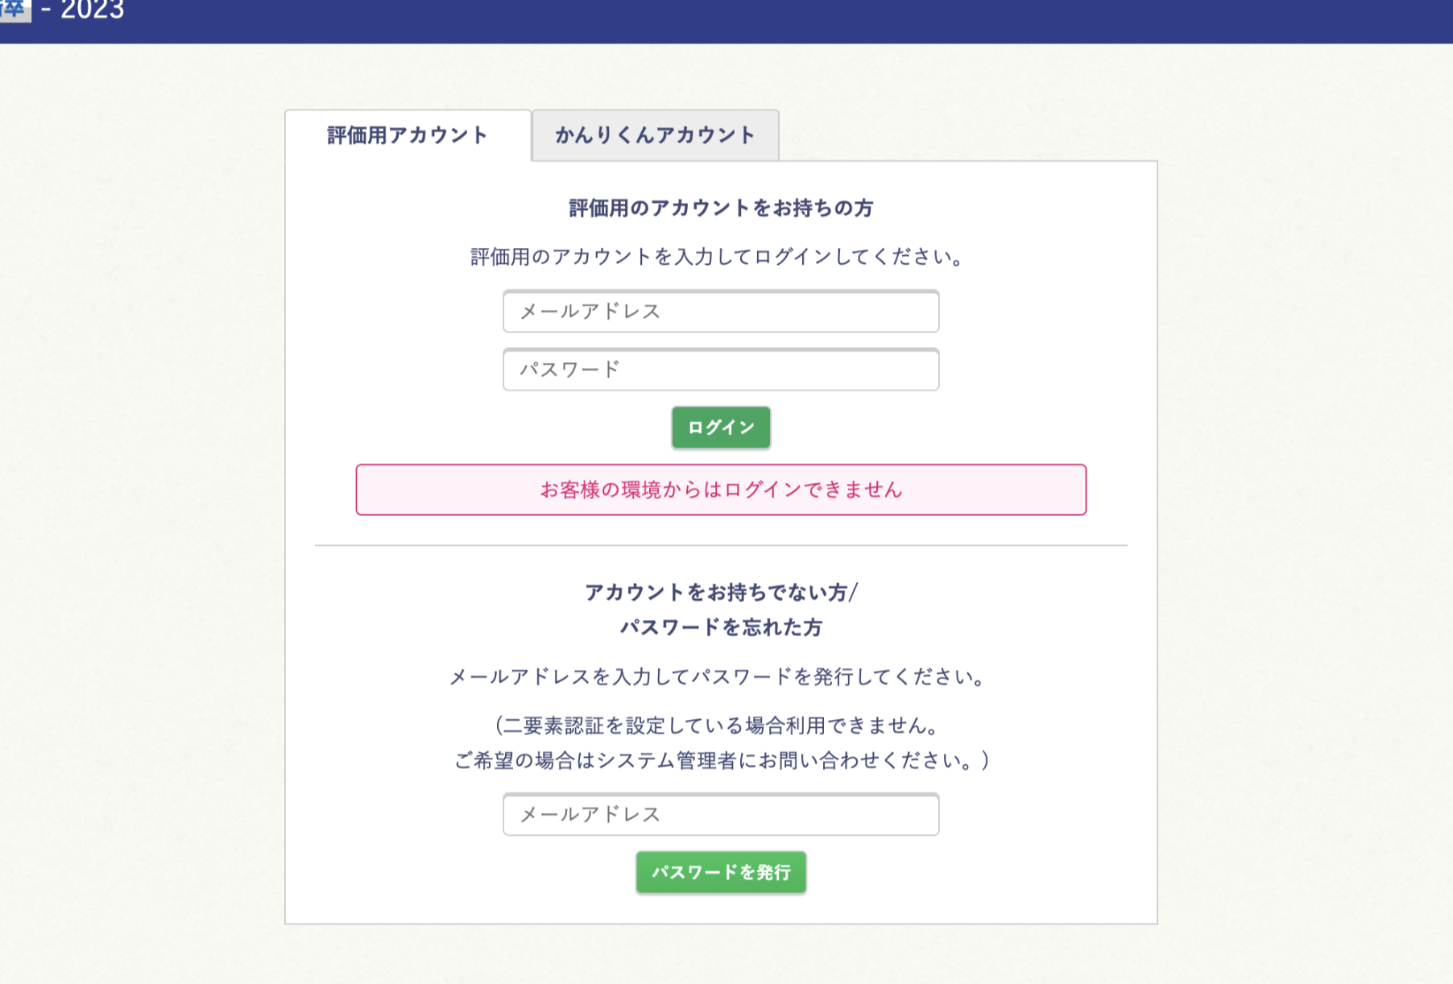Click the pink login error message banner
Image resolution: width=1453 pixels, height=984 pixels.
[x=721, y=488]
